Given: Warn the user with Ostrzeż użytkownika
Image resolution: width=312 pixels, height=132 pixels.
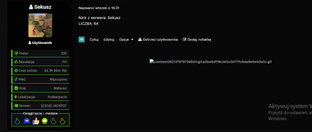Looking at the screenshot, I should (x=158, y=40).
